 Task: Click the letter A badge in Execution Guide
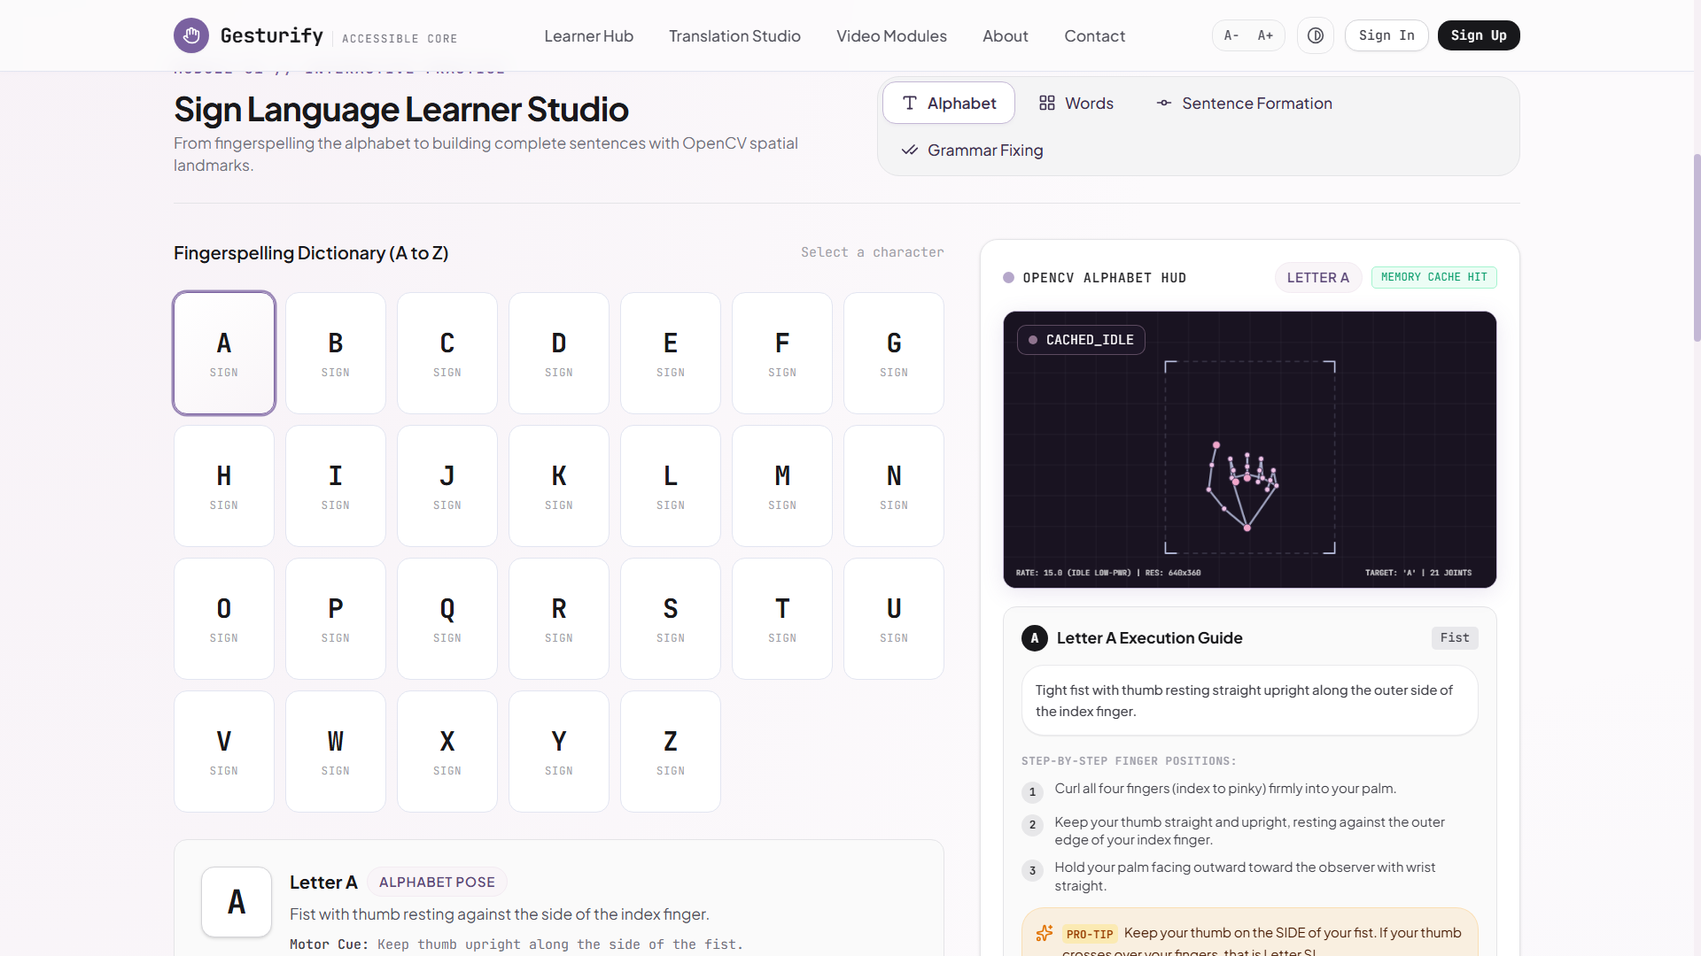[1034, 638]
